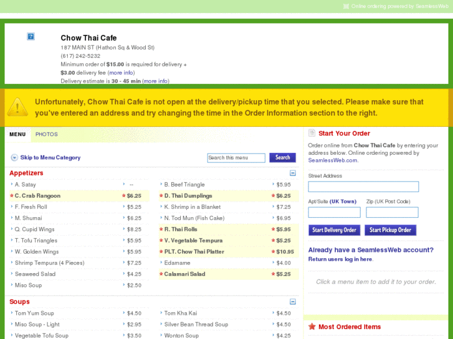Click the restaurant logo placeholder icon
453x339 pixels.
tap(31, 36)
